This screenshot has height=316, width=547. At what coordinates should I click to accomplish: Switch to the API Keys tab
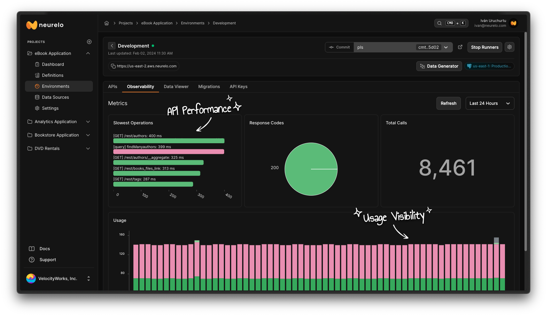[x=238, y=87]
